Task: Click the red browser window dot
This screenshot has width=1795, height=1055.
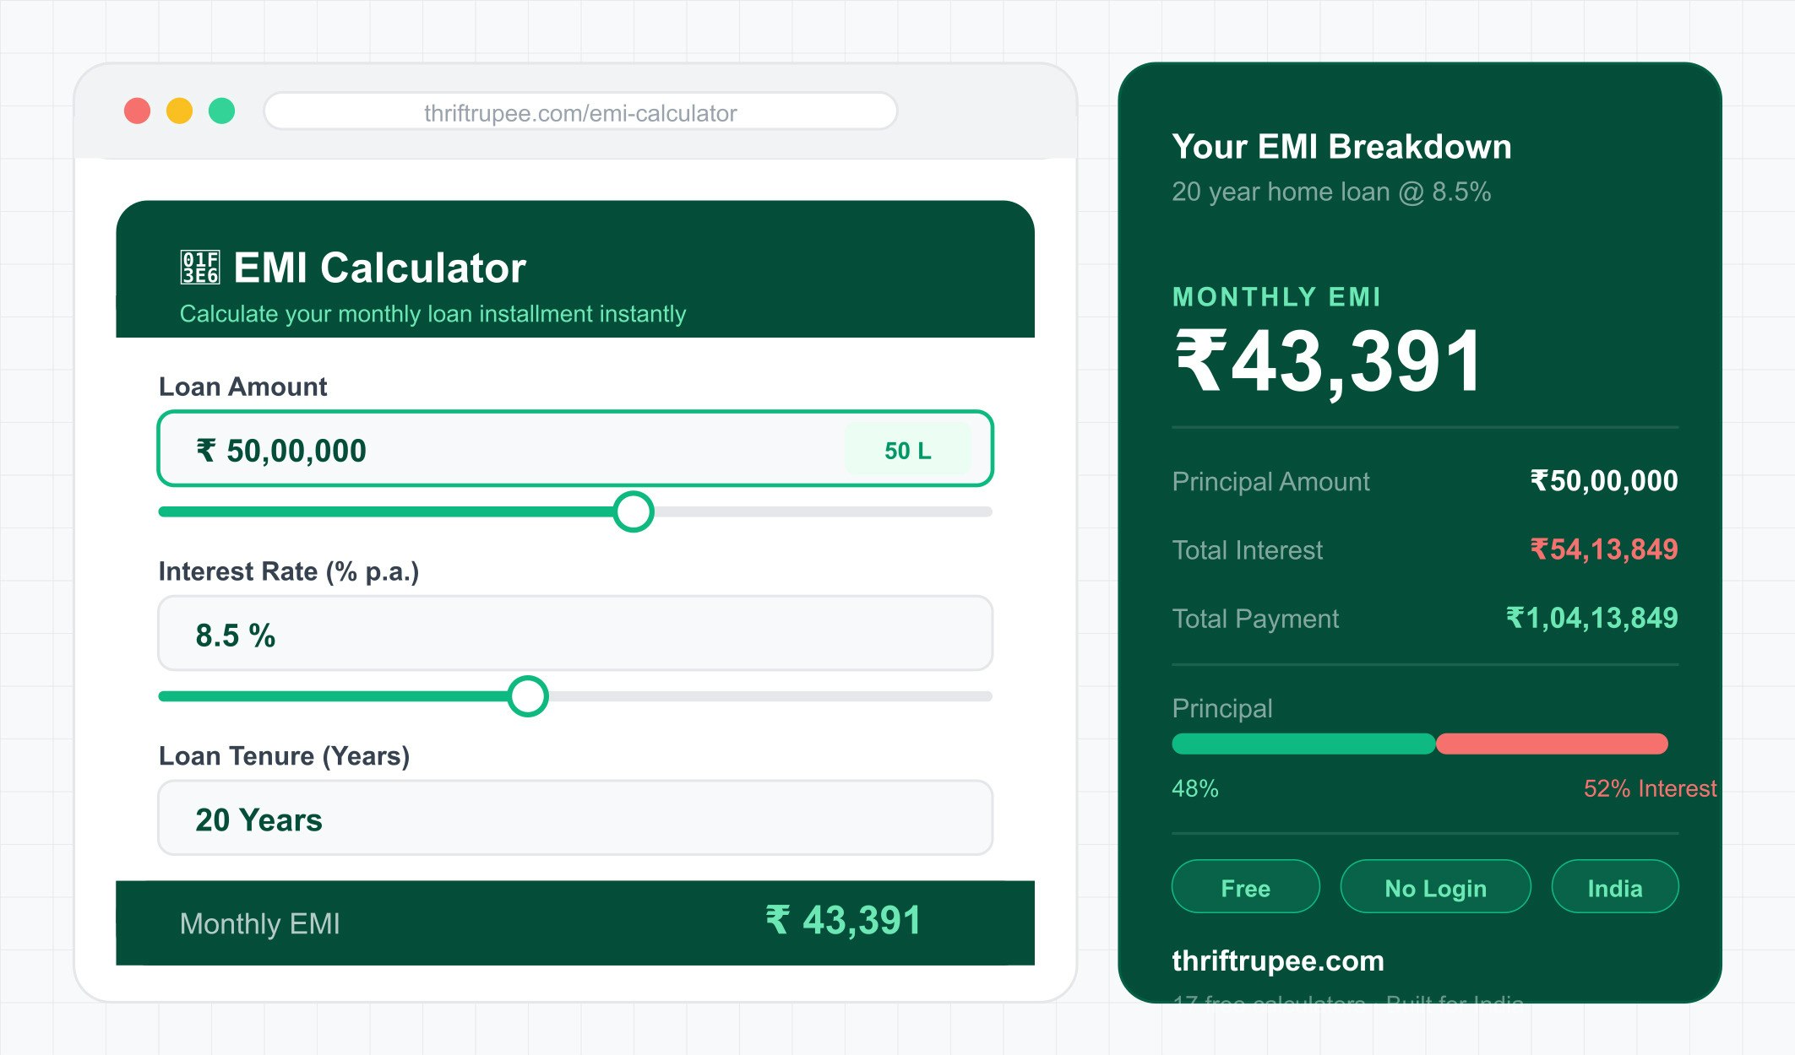Action: [x=138, y=111]
